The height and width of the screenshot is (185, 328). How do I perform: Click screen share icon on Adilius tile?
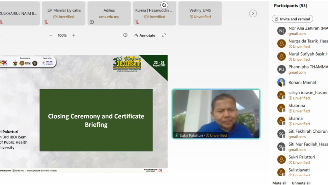92,22
